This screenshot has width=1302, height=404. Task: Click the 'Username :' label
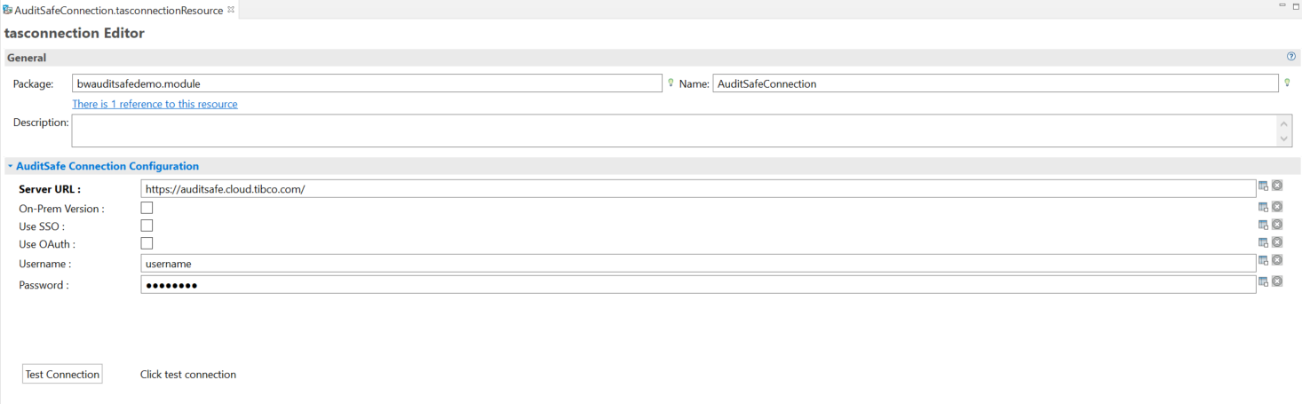[44, 264]
